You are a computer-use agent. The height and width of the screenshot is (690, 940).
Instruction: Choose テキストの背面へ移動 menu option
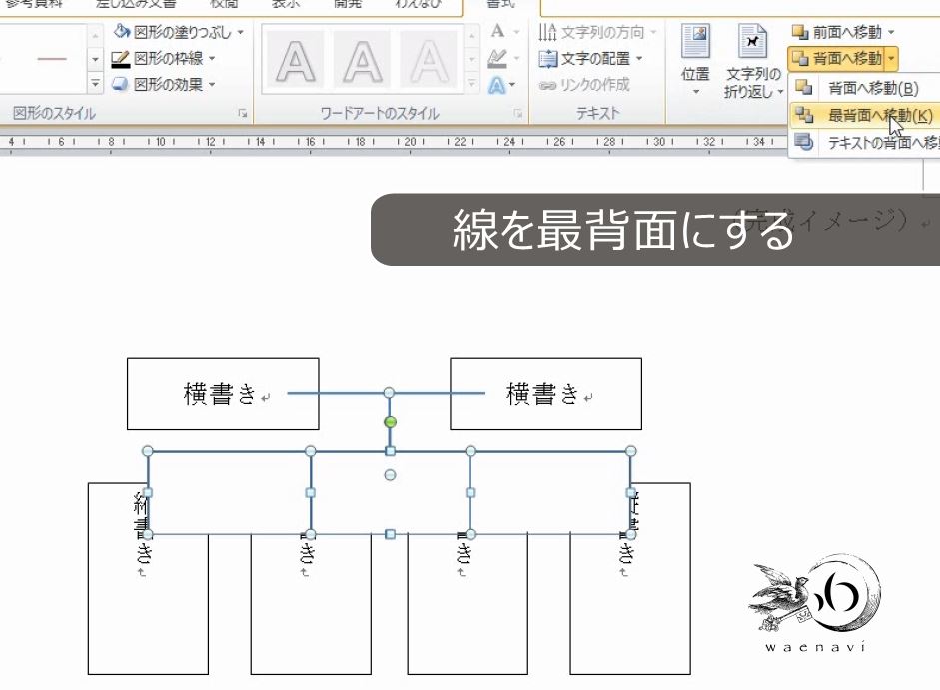coord(869,144)
